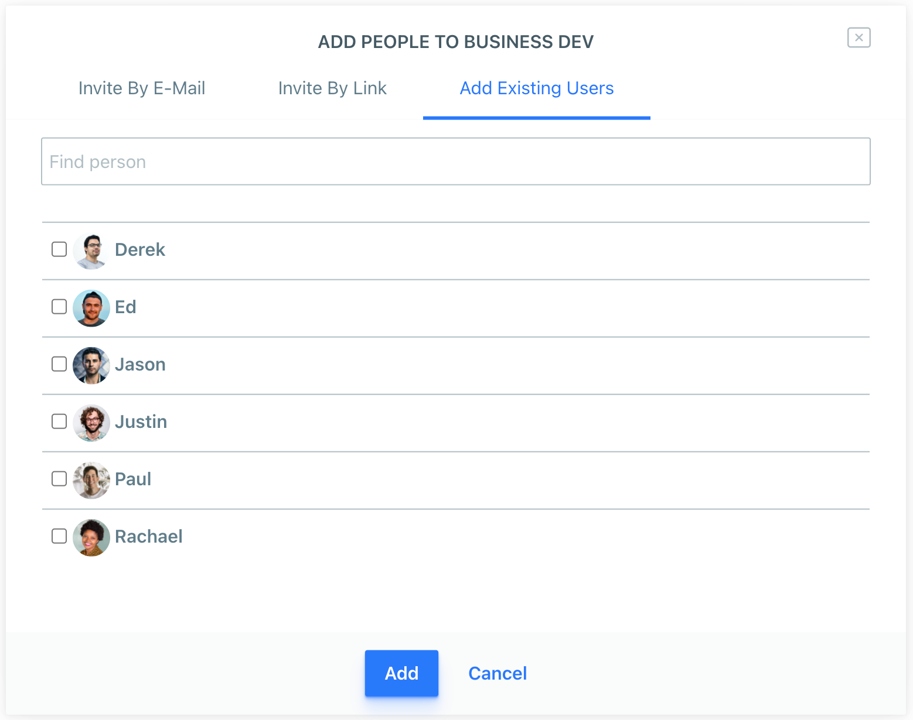Select Jason's checkbox
Screen dimensions: 913x720
[x=59, y=364]
